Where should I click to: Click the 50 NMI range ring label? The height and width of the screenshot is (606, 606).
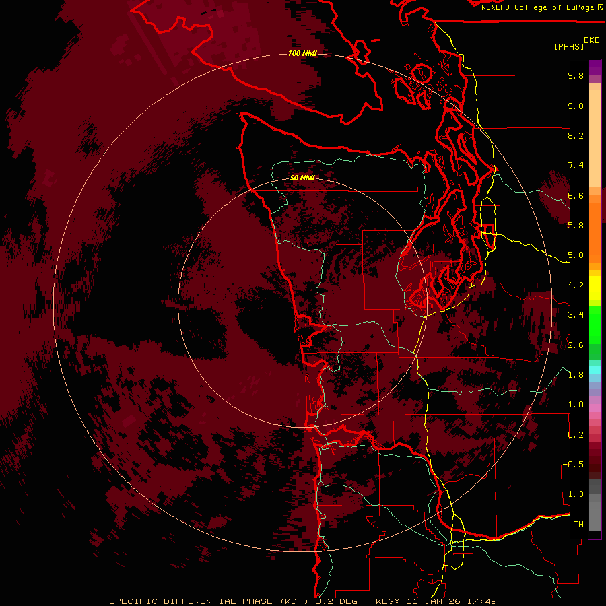tap(302, 178)
